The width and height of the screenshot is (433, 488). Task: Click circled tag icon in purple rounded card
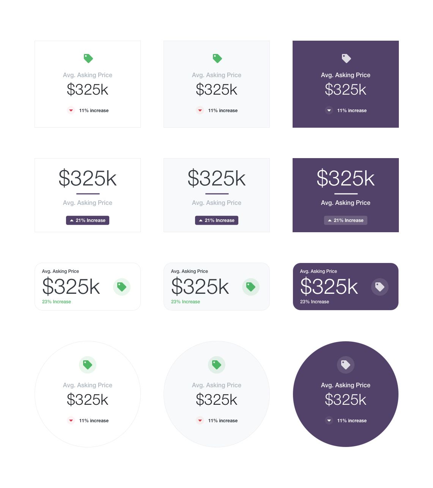(x=380, y=287)
